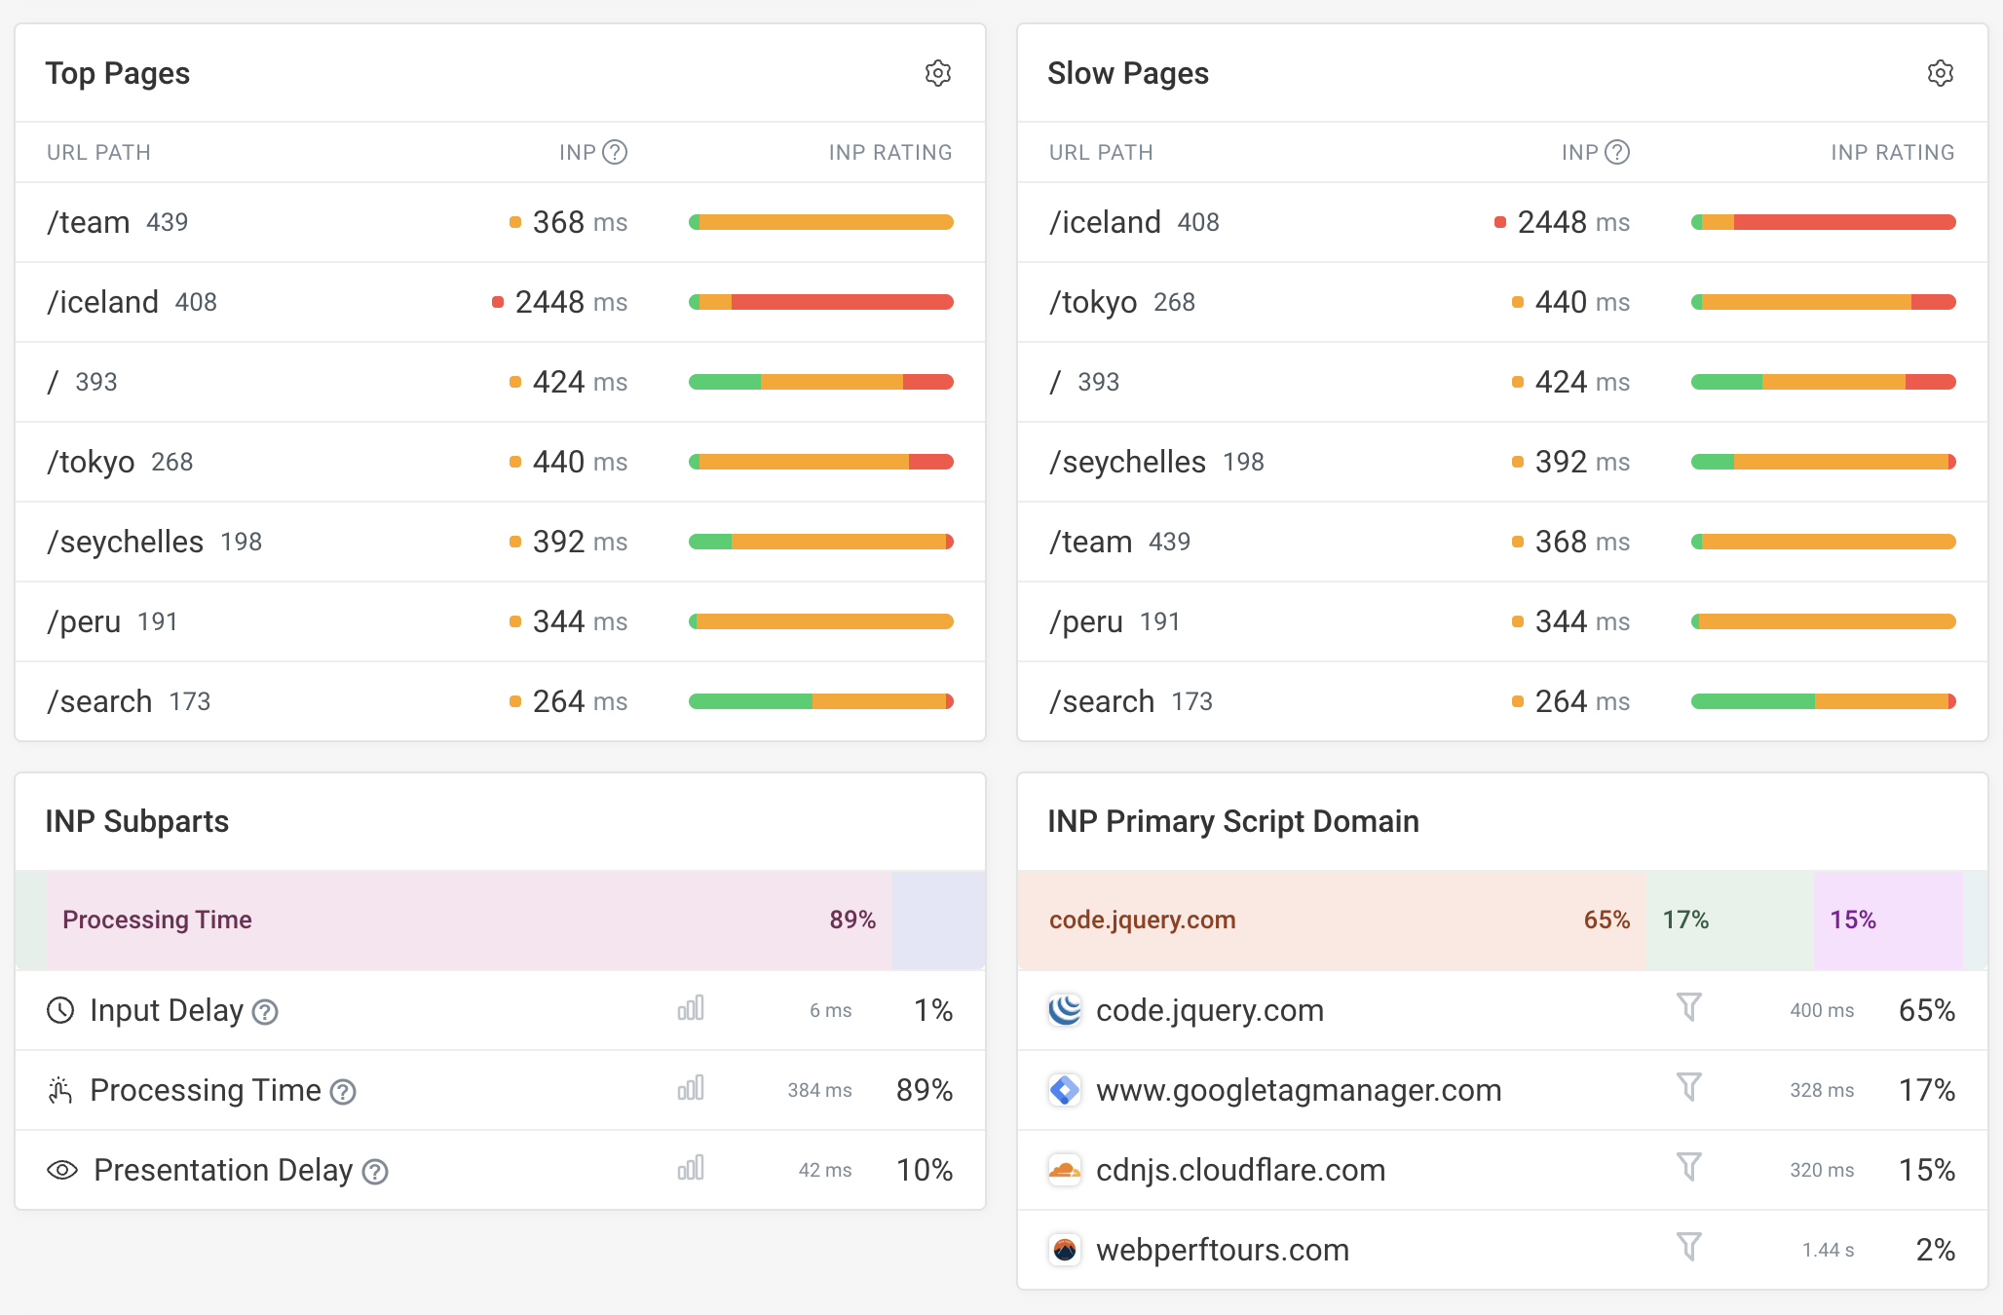2003x1315 pixels.
Task: Click filter funnel for cdnjs.cloudflare.com
Action: (1688, 1167)
